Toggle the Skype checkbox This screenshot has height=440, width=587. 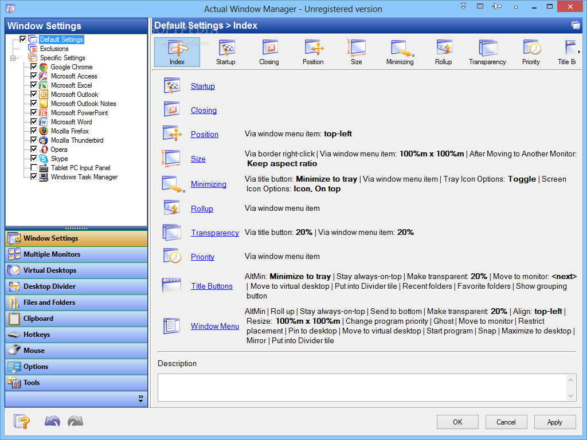click(x=34, y=158)
